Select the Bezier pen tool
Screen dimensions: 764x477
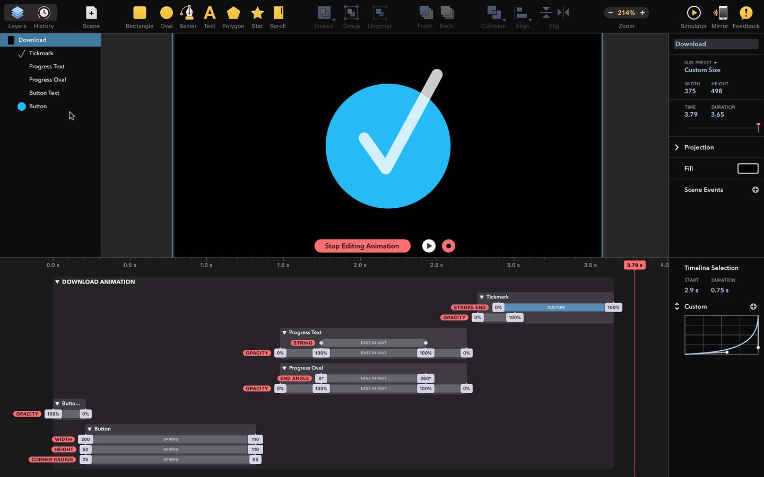click(x=187, y=17)
